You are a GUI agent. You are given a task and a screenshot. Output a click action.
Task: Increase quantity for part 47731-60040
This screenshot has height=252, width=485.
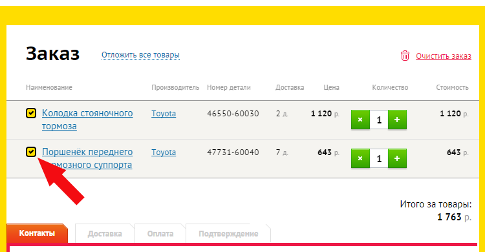click(x=397, y=158)
